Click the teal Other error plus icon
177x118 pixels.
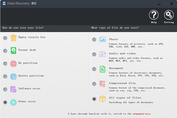click(13, 103)
